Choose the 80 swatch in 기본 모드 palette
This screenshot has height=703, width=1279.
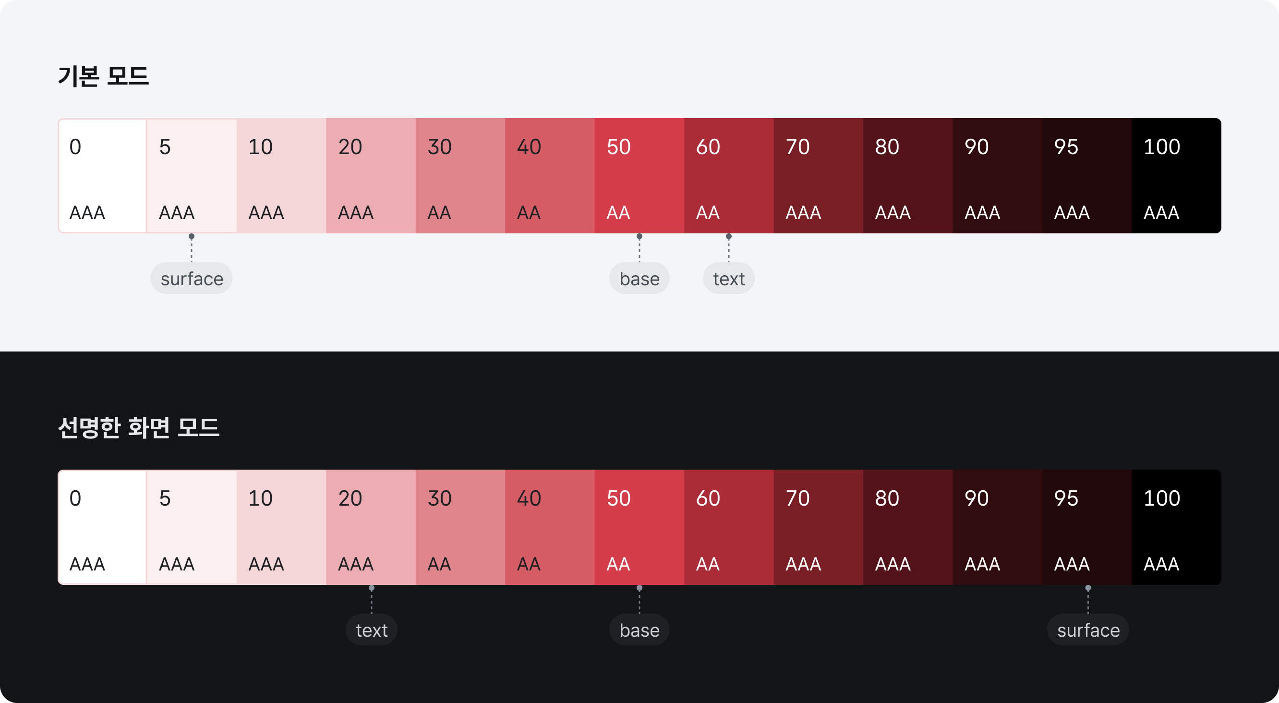tap(908, 176)
